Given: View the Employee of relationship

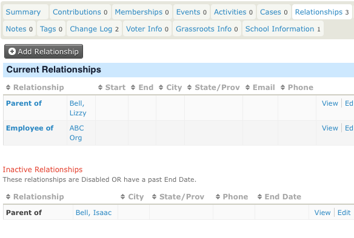Looking at the screenshot, I should point(330,128).
